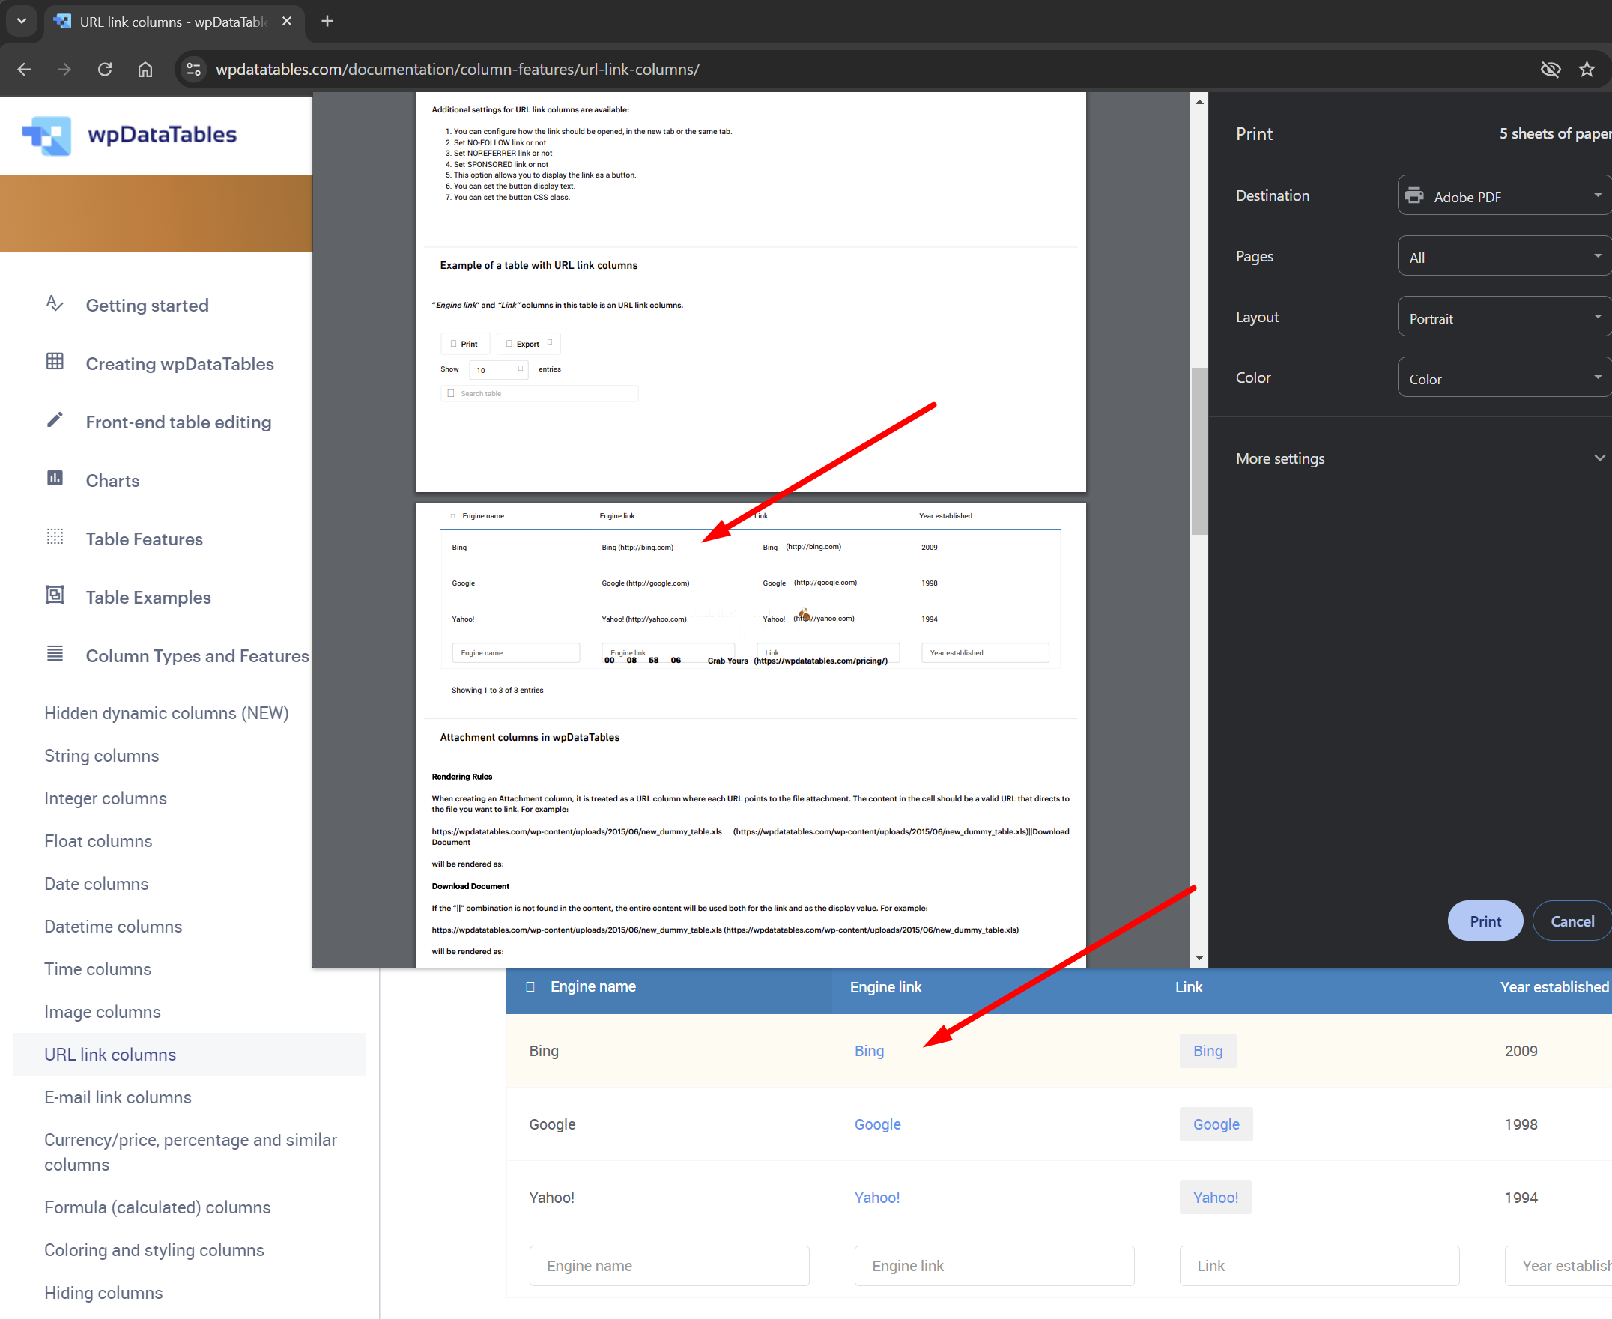Screen dimensions: 1612x1319
Task: Open Formula (calculated) columns page
Action: pyautogui.click(x=157, y=1207)
